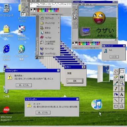
Task: Click the CRT monitor image on Paint canvas
Action: tap(85, 31)
